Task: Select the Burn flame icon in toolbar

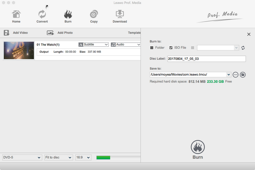Action: tap(68, 15)
